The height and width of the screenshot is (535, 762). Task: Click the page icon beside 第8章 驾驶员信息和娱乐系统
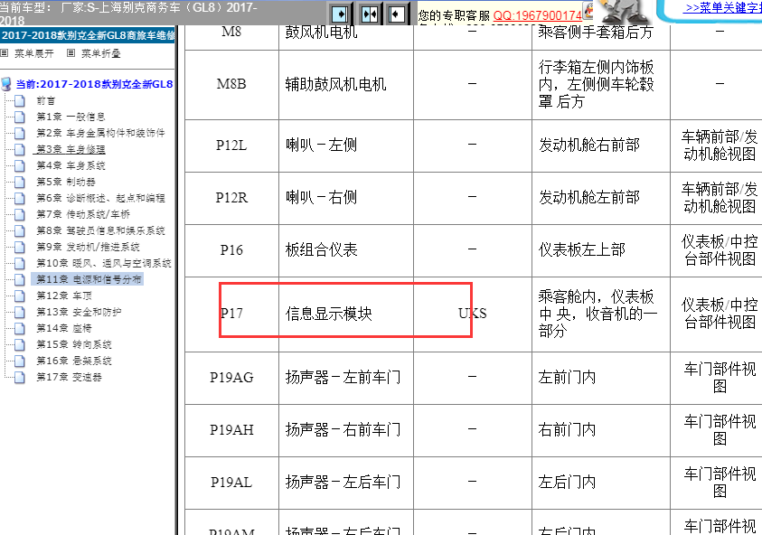coord(20,230)
